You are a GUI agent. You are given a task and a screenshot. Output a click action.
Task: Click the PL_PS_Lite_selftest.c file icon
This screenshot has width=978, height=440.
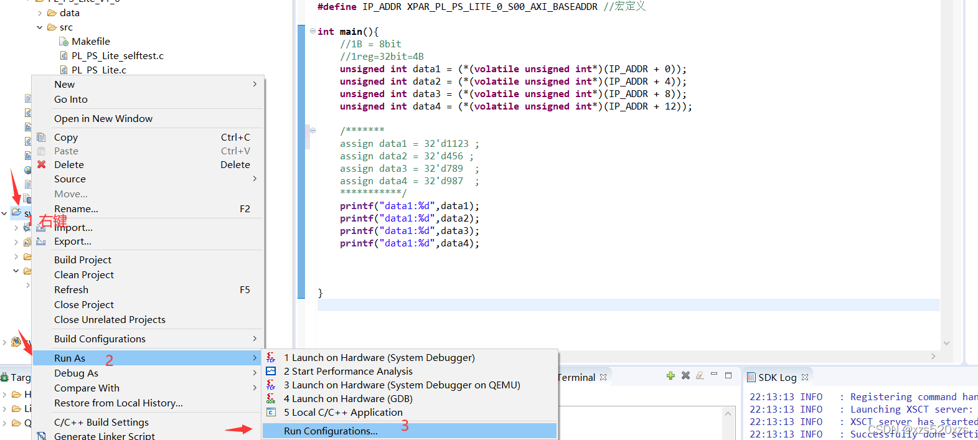(x=63, y=56)
